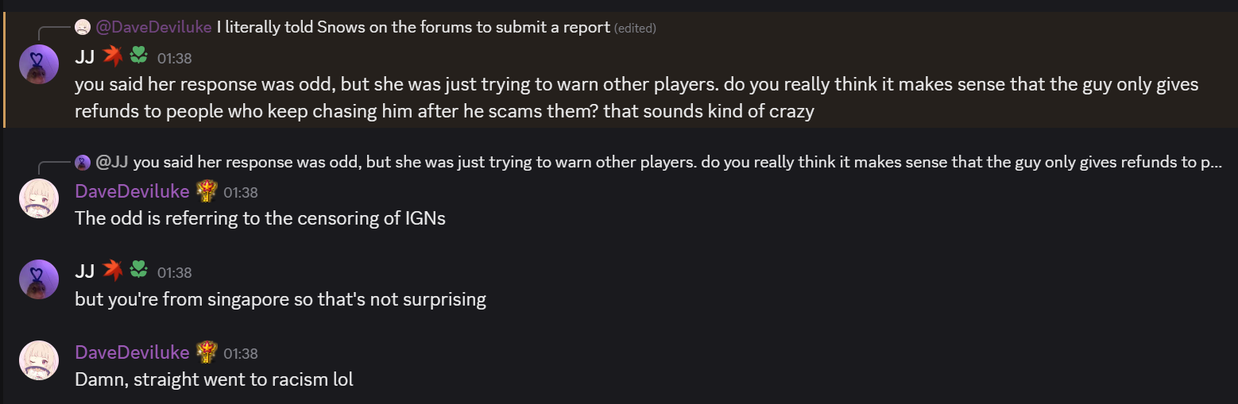Image resolution: width=1238 pixels, height=404 pixels.
Task: Click the green clover badge above the "singapore" message
Action: click(138, 271)
